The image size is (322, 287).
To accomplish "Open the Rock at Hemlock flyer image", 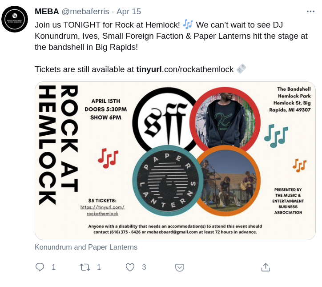I will [175, 161].
